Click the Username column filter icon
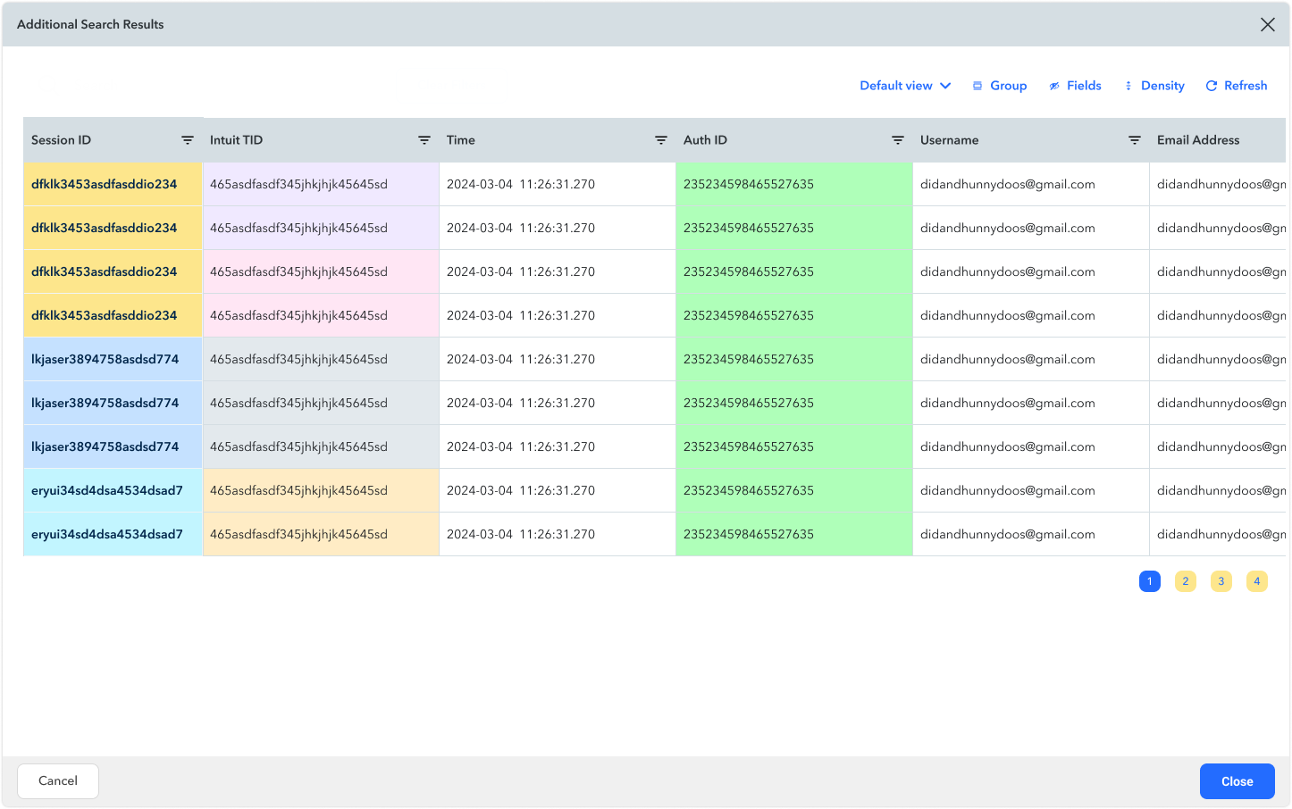1292x809 pixels. point(1135,140)
